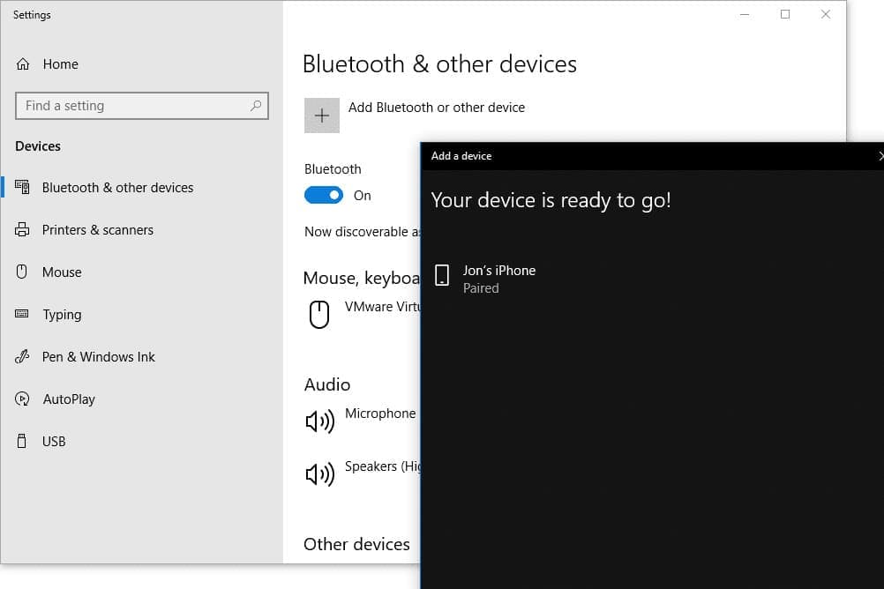Viewport: 884px width, 589px height.
Task: Click the USB icon in sidebar
Action: (x=21, y=441)
